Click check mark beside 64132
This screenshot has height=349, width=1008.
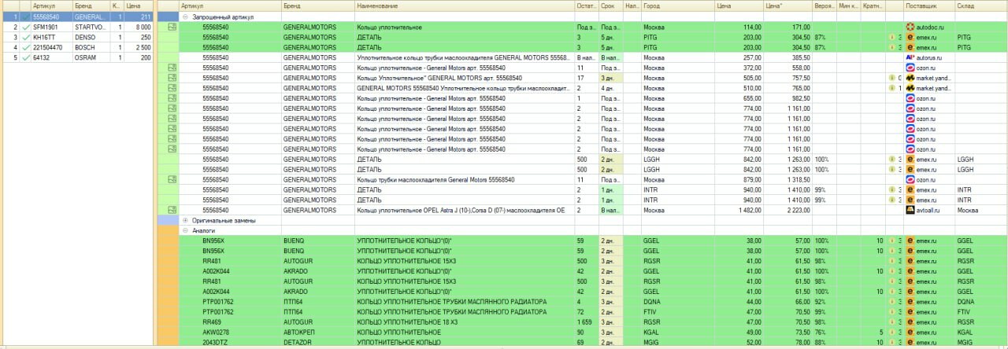pos(25,57)
